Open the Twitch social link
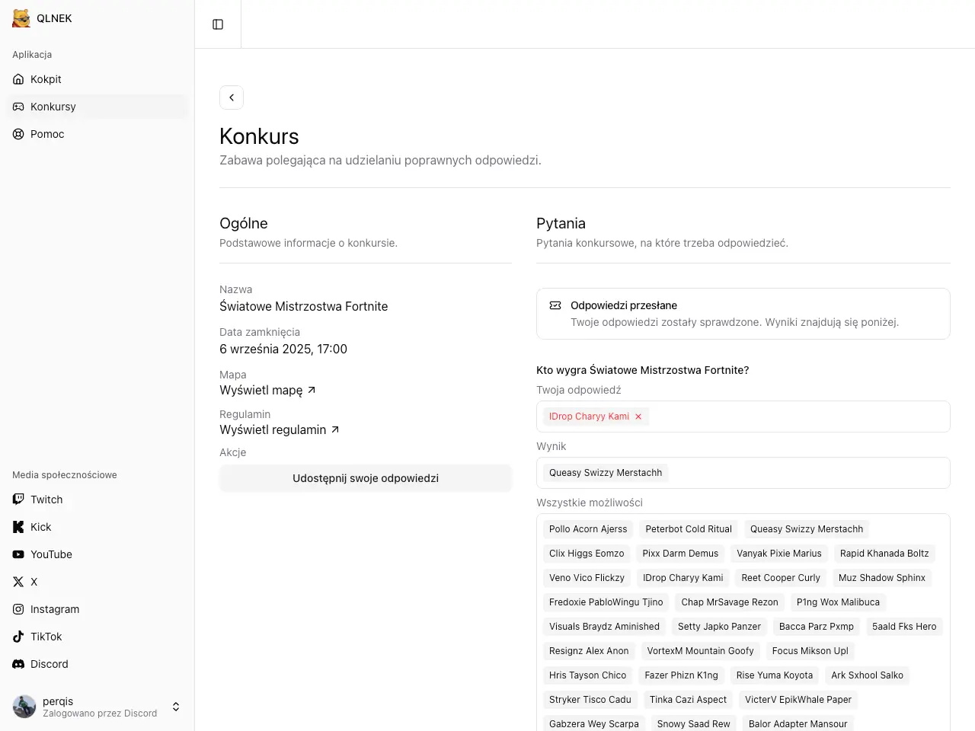975x731 pixels. click(46, 500)
